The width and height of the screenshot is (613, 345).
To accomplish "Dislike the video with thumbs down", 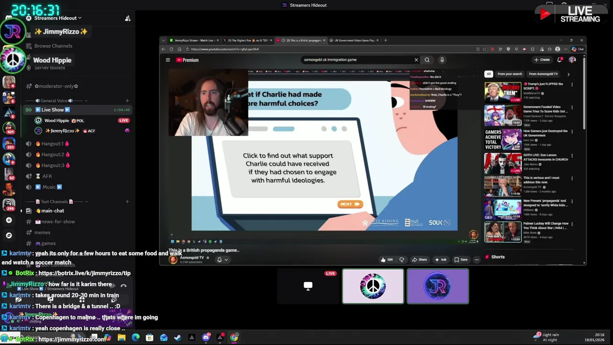I will pos(402,260).
